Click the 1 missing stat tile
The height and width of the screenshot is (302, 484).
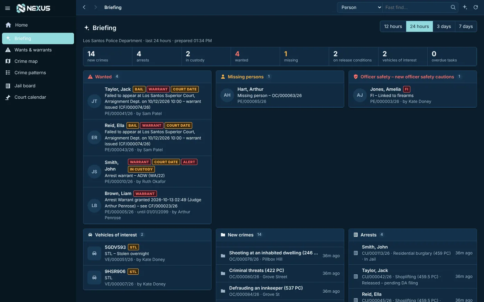point(304,56)
